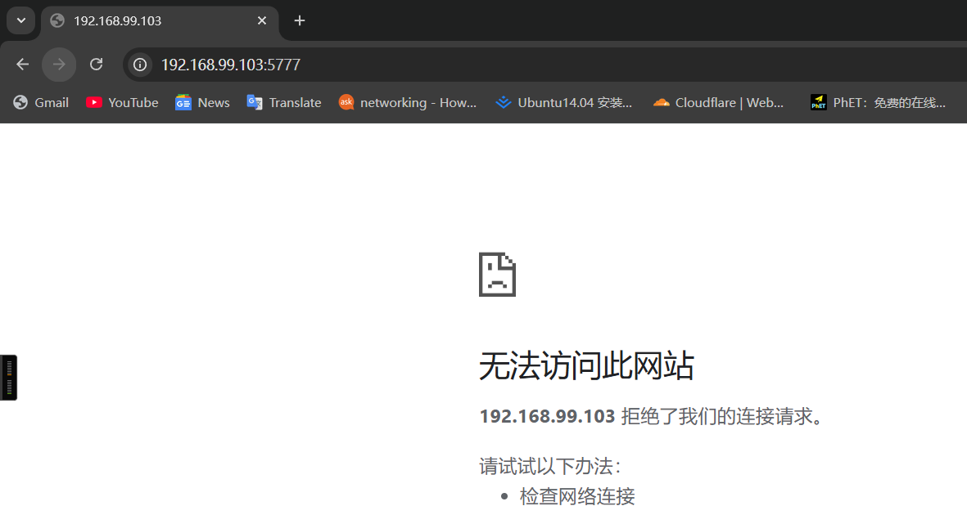Go back with the back arrow
This screenshot has height=515, width=967.
[23, 64]
